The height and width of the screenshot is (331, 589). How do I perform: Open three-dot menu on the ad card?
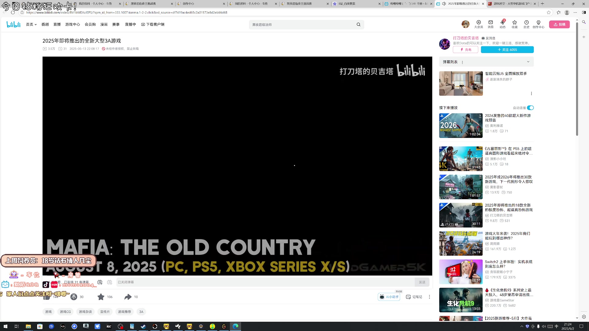(x=531, y=93)
